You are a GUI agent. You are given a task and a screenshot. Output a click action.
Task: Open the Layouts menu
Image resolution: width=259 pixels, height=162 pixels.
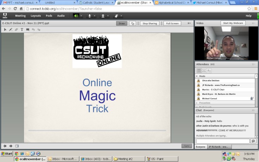click(36, 16)
